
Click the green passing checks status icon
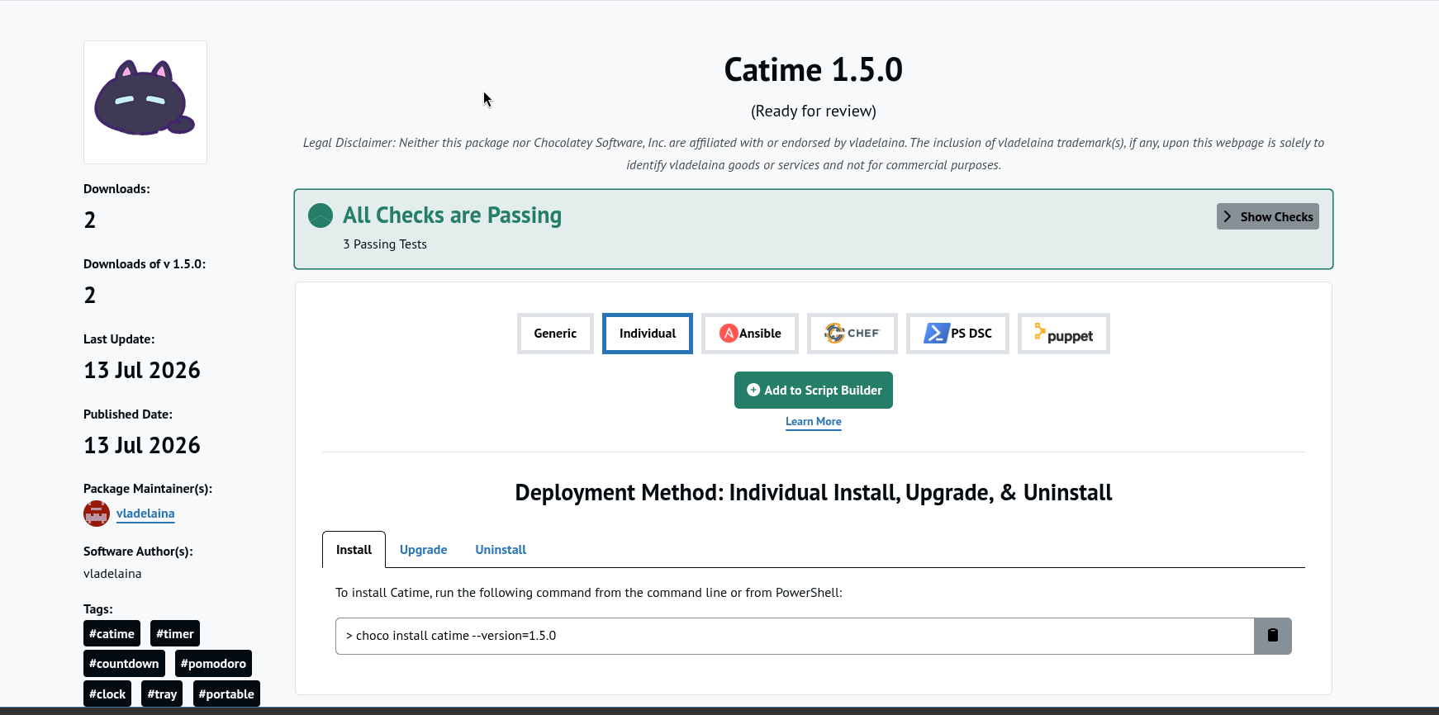tap(321, 215)
